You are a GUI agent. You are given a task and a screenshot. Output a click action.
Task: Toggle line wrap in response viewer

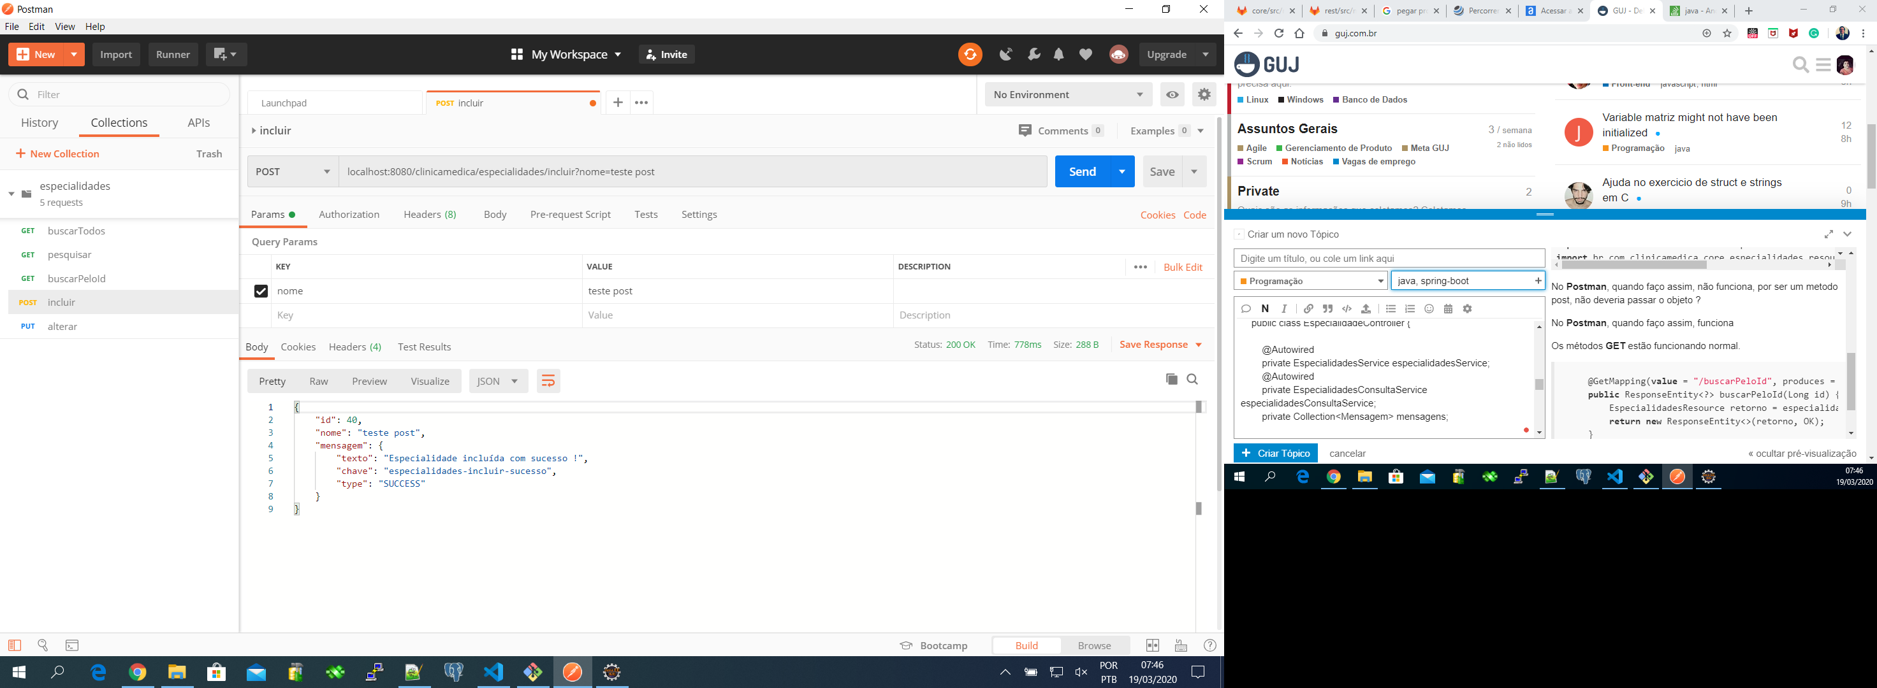548,381
